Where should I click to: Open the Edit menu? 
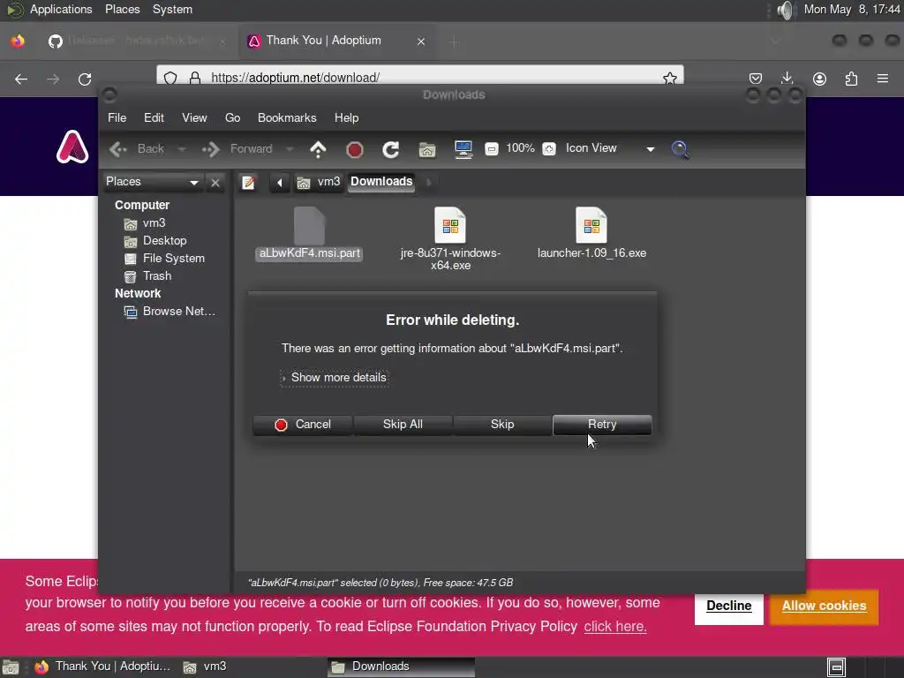(x=154, y=117)
